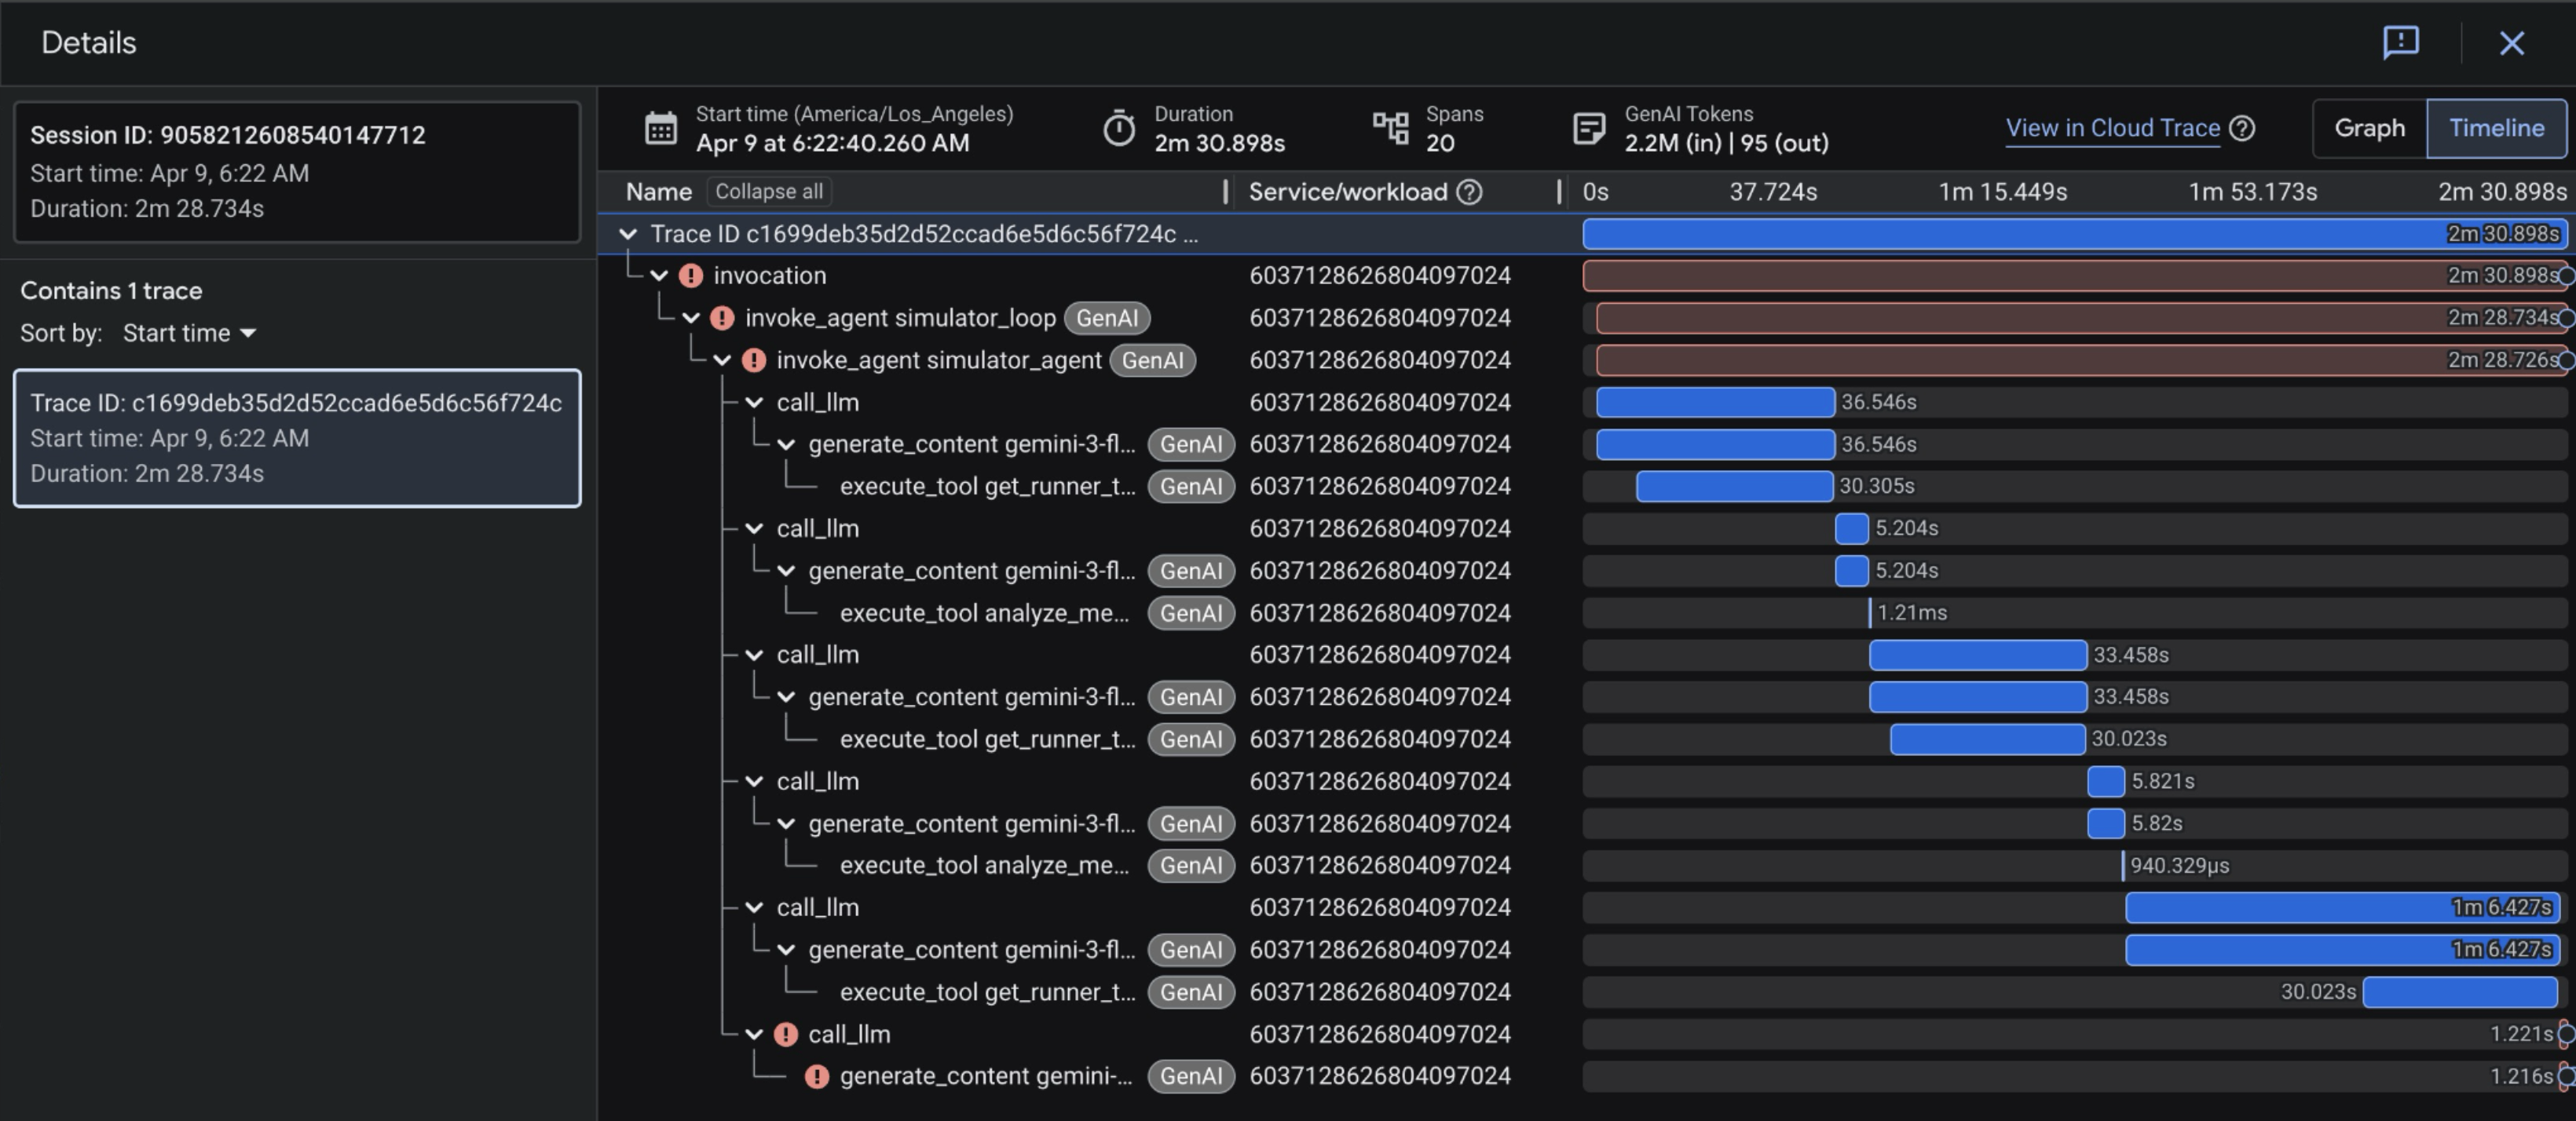Viewport: 2576px width, 1121px height.
Task: Open the Sort by Start time dropdown
Action: [x=189, y=334]
